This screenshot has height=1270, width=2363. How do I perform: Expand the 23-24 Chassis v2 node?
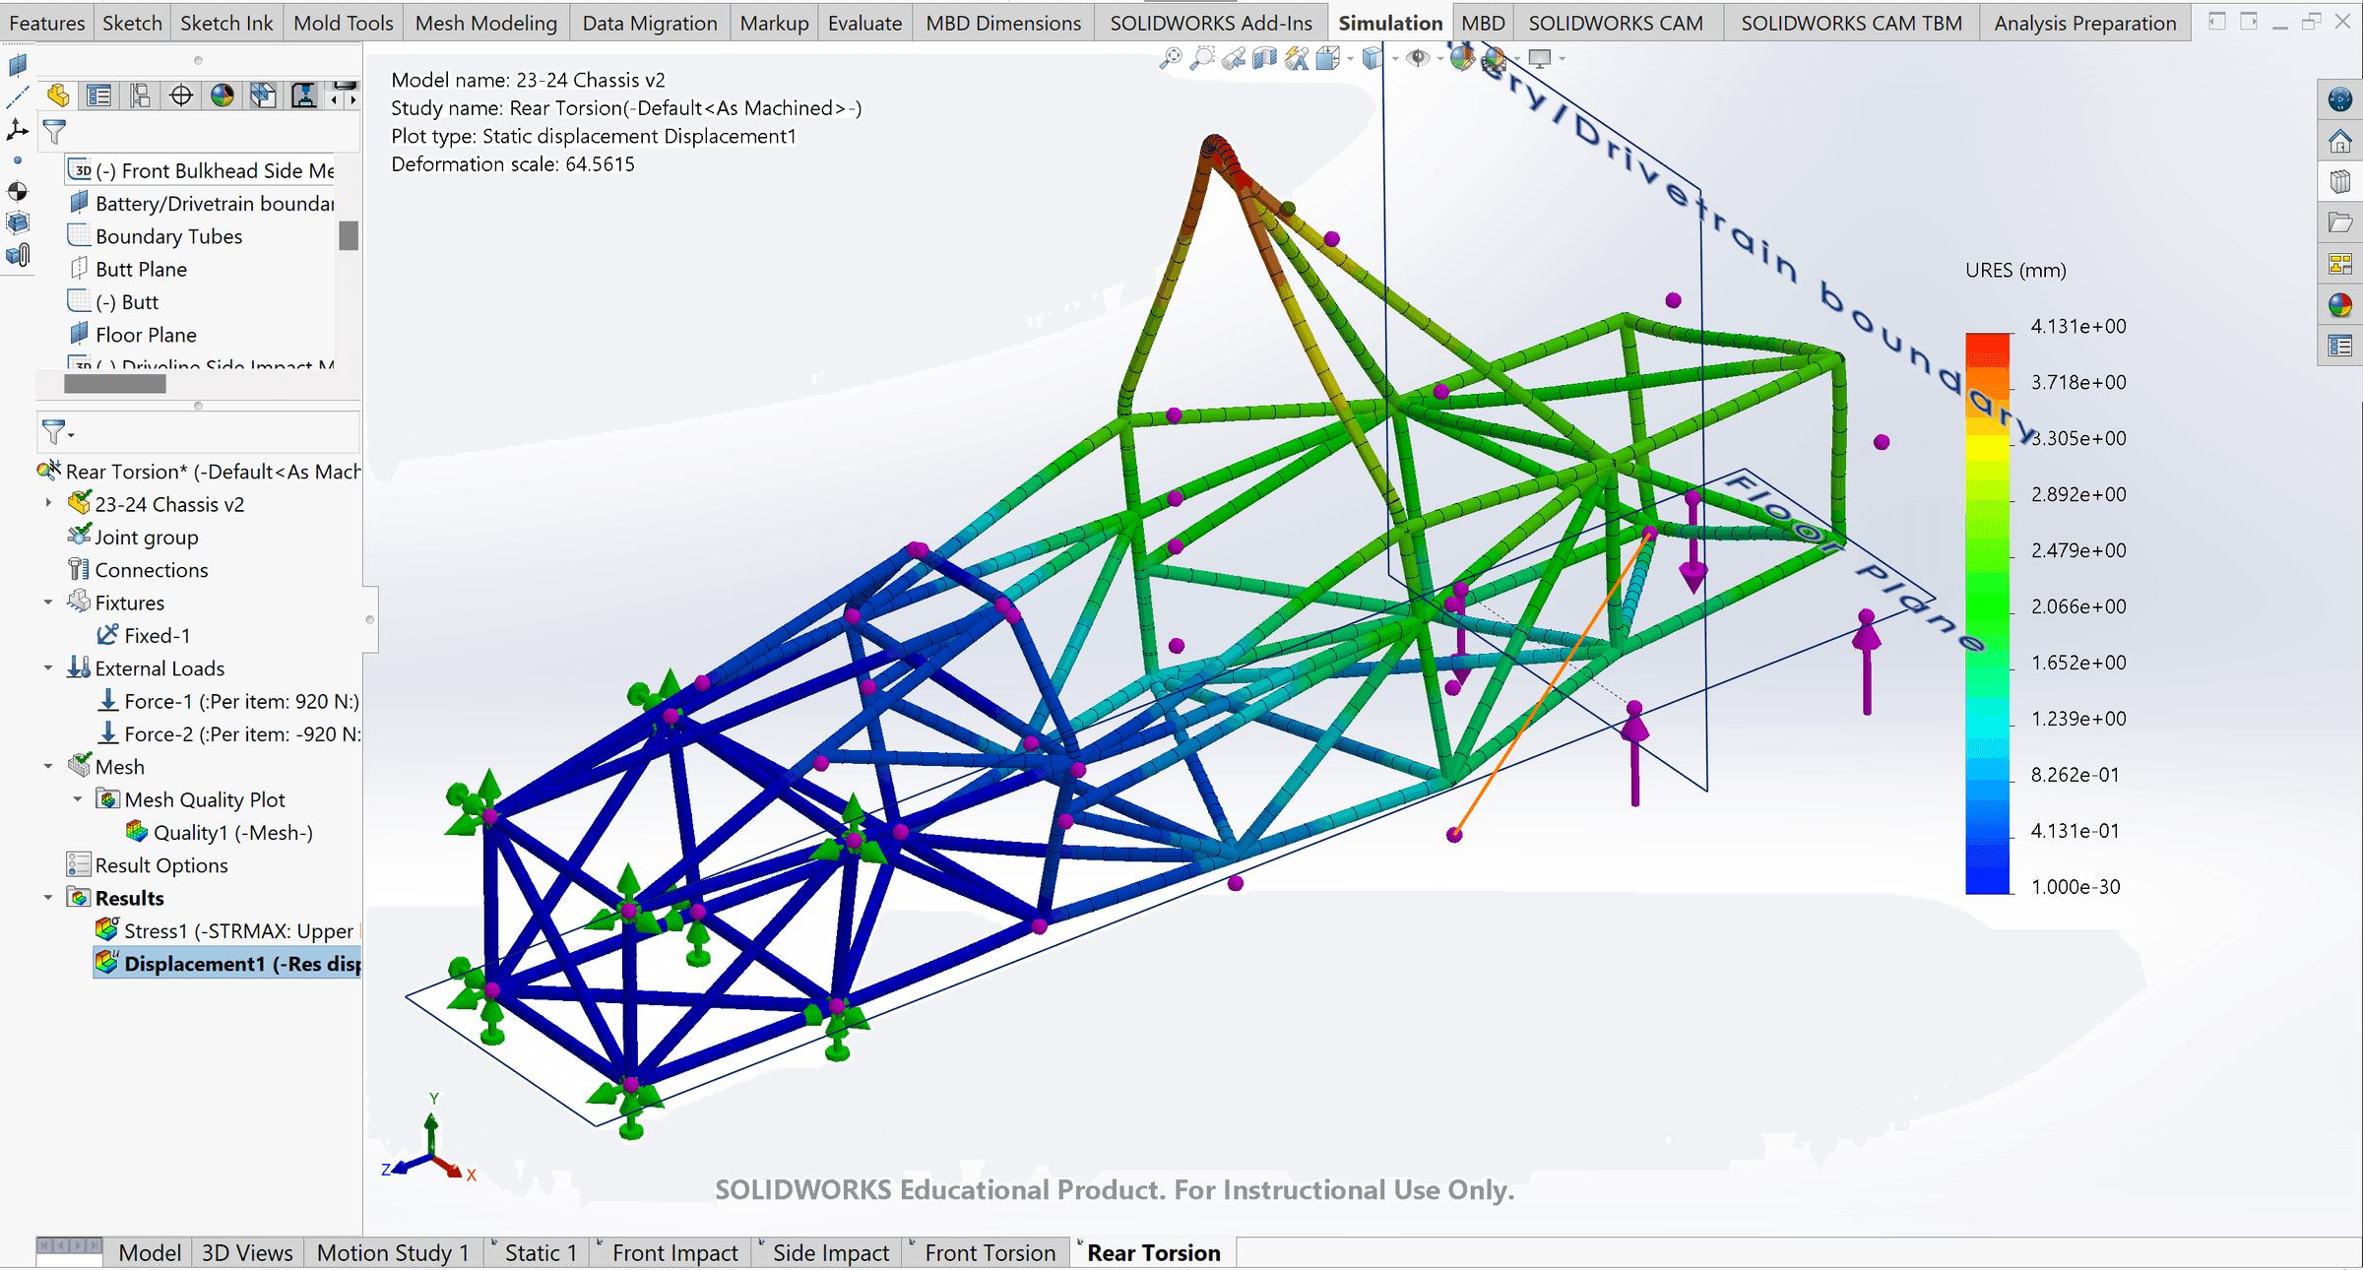click(48, 503)
